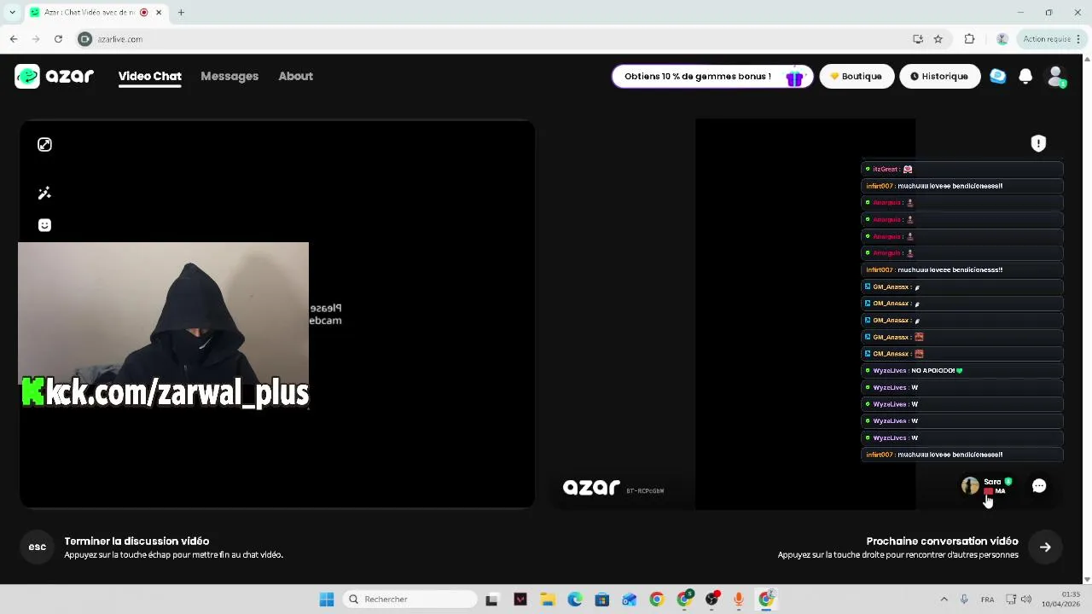The width and height of the screenshot is (1092, 614).
Task: Open the Boutique shop button
Action: pos(857,76)
